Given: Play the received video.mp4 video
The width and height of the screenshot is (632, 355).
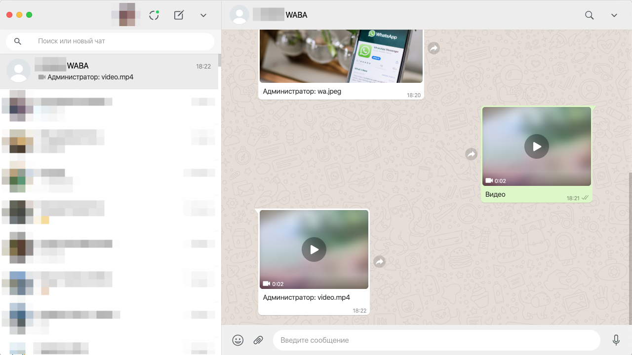Looking at the screenshot, I should click(x=314, y=249).
